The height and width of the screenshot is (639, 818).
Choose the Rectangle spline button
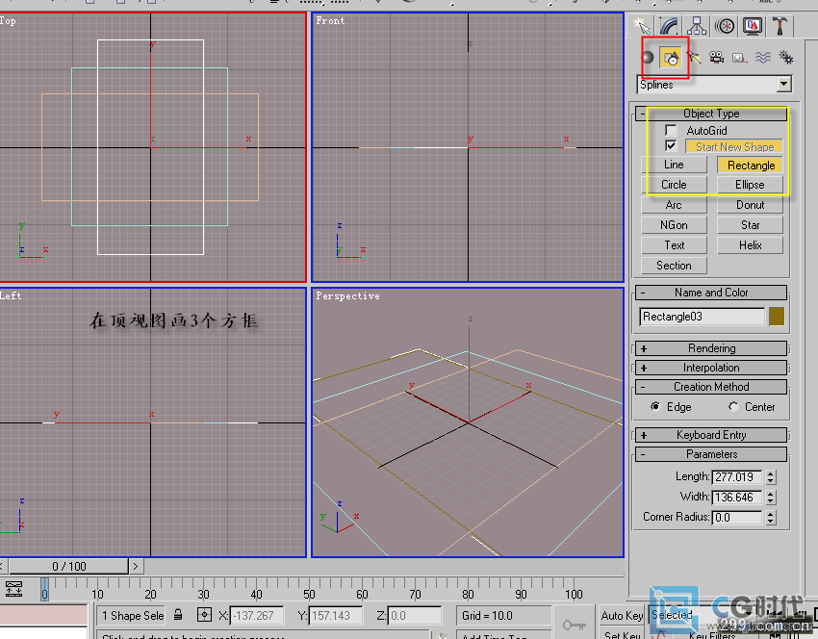pyautogui.click(x=751, y=165)
